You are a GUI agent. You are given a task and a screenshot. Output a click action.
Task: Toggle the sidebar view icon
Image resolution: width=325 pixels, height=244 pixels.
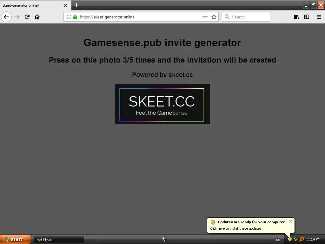307,17
